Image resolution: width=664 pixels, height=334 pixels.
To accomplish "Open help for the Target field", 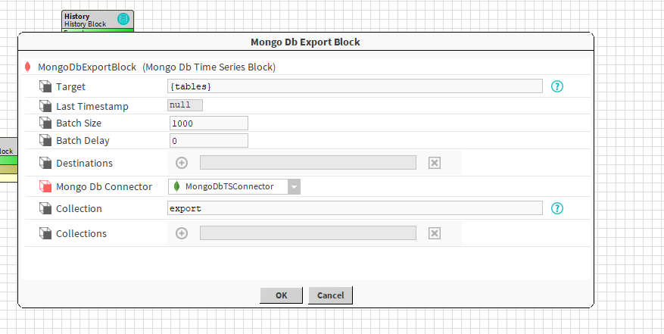I will [x=558, y=86].
